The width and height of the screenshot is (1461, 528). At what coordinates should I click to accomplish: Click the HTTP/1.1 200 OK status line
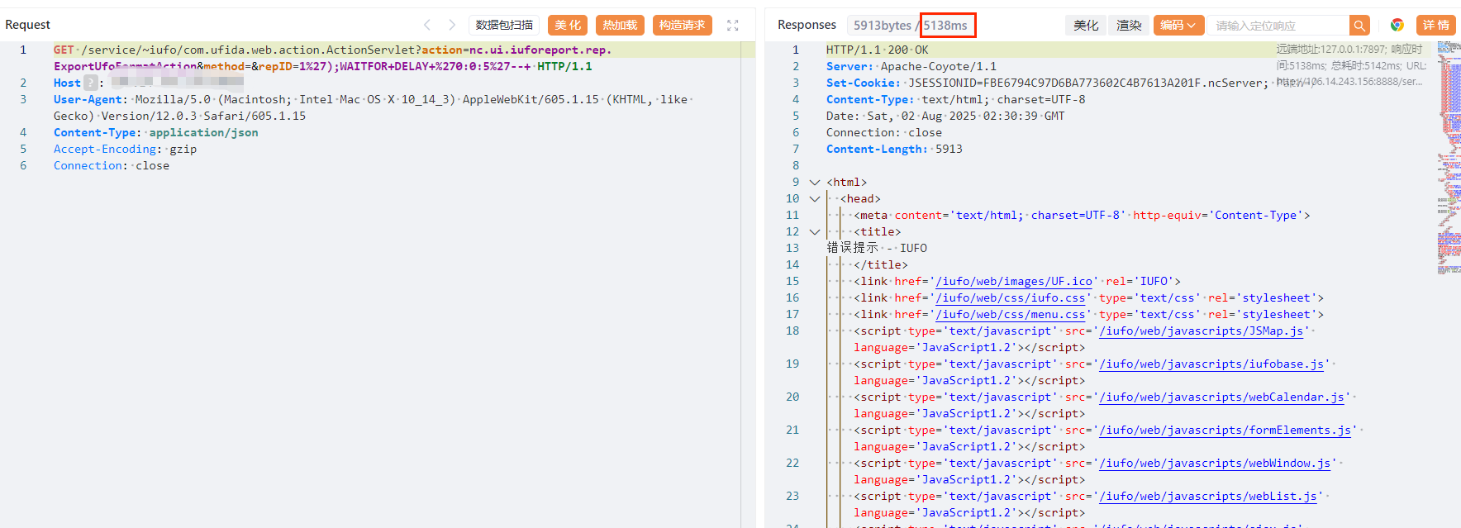pos(877,50)
